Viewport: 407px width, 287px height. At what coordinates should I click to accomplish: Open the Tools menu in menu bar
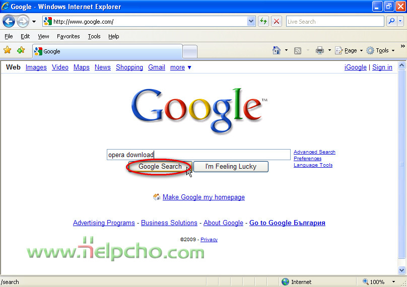click(x=94, y=36)
